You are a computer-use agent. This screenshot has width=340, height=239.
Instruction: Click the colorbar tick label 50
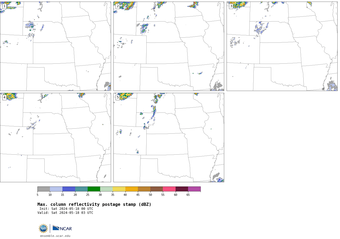coord(150,195)
